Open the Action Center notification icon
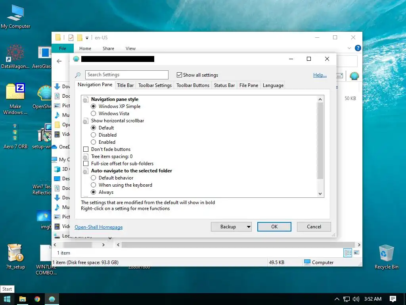The width and height of the screenshot is (406, 305). [x=393, y=299]
